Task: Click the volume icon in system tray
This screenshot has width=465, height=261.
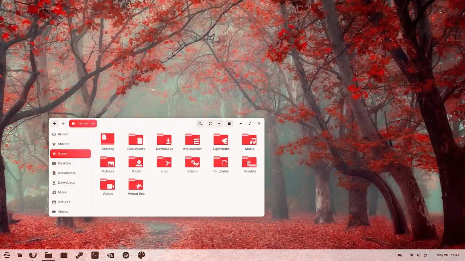Action: 418,255
